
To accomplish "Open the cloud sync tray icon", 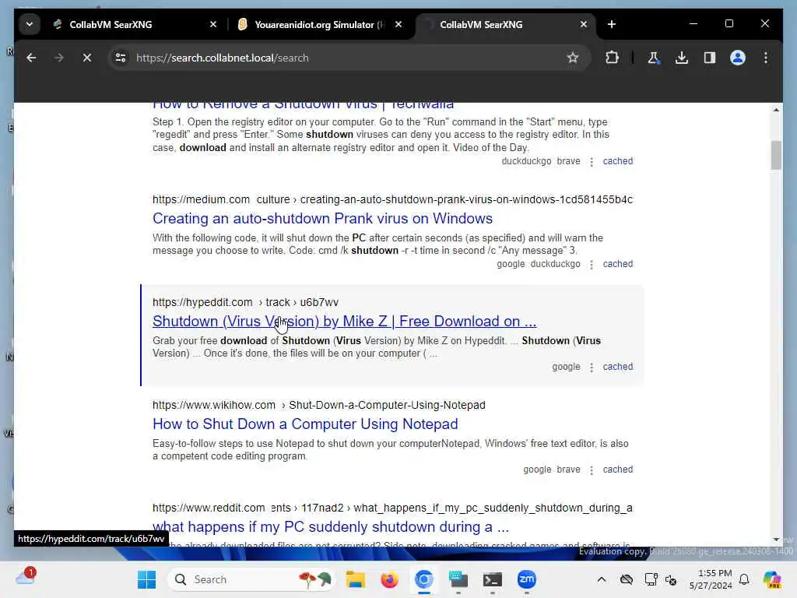I will point(627,579).
